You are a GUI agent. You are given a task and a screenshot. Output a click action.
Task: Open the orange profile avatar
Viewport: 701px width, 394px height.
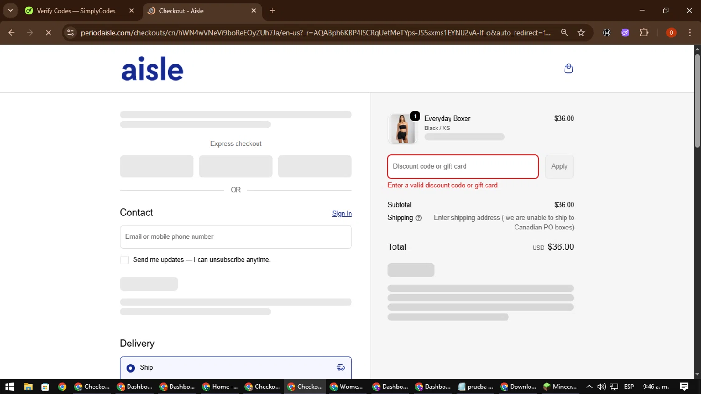point(671,33)
